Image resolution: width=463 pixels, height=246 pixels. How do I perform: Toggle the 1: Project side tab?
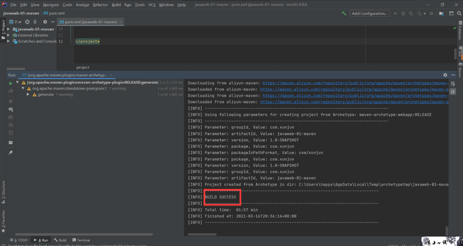[x=3, y=30]
